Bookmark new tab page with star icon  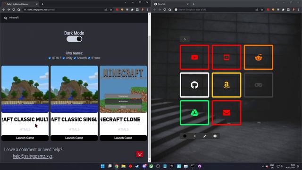click(x=262, y=9)
